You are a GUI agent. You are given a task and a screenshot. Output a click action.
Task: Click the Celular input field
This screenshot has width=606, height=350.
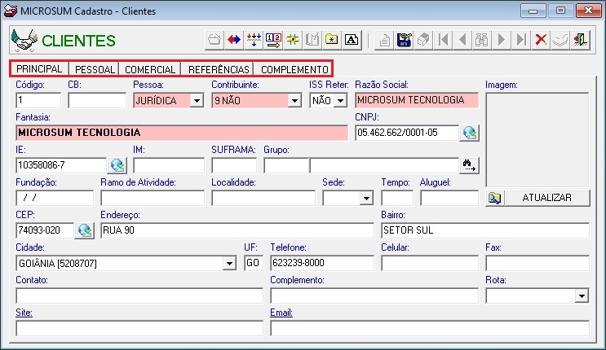pyautogui.click(x=430, y=263)
